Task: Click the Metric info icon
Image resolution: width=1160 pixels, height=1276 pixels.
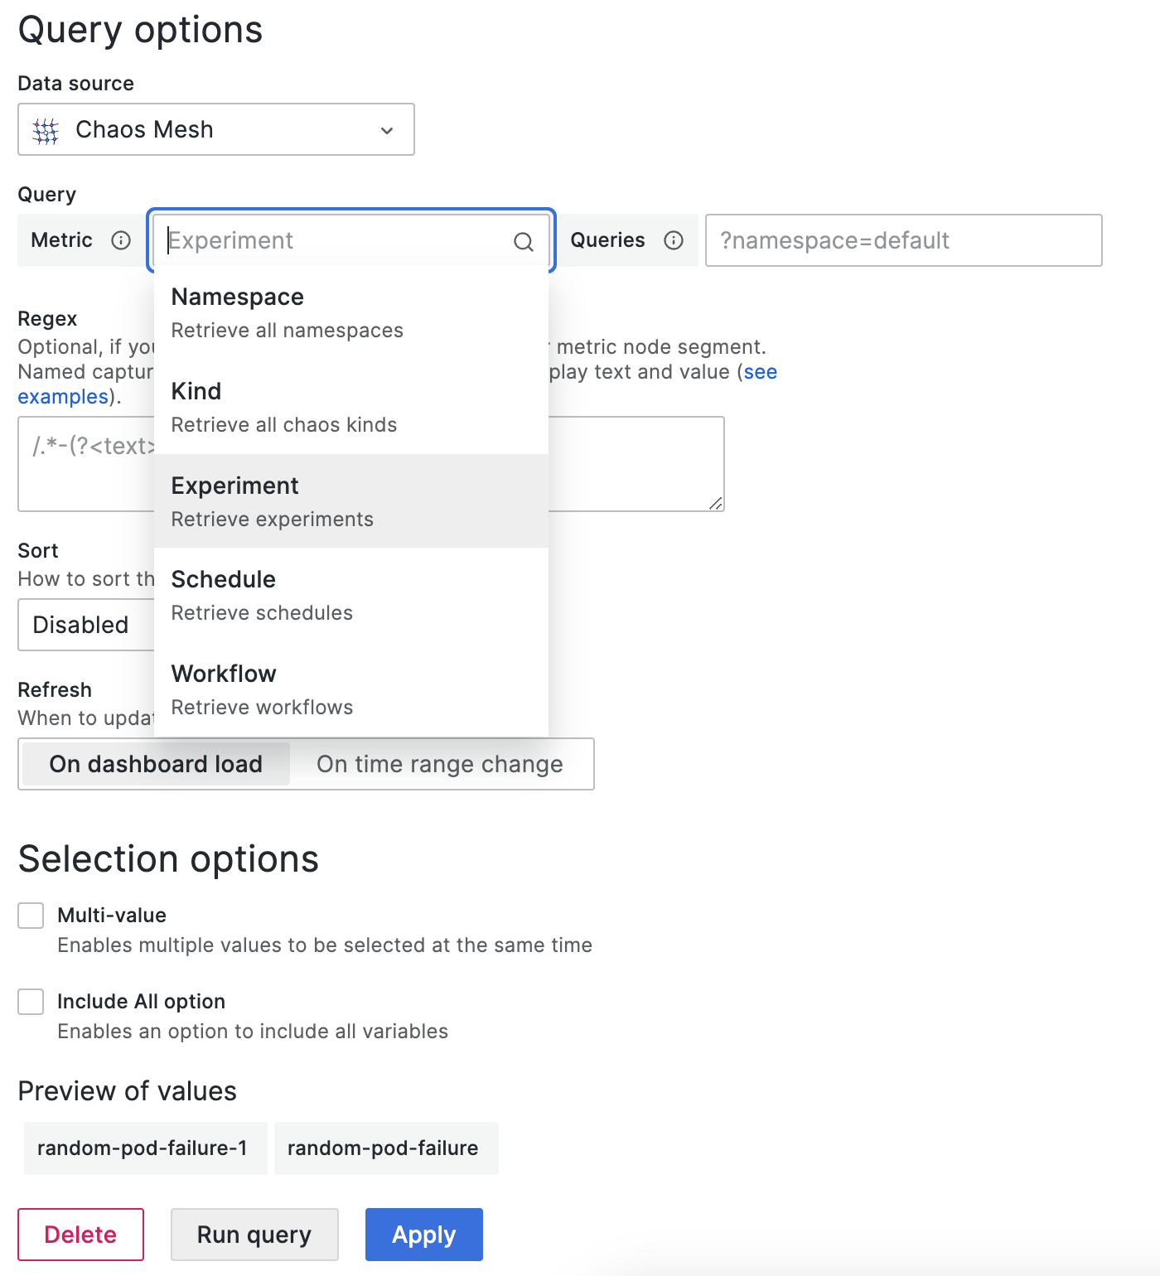Action: click(x=121, y=240)
